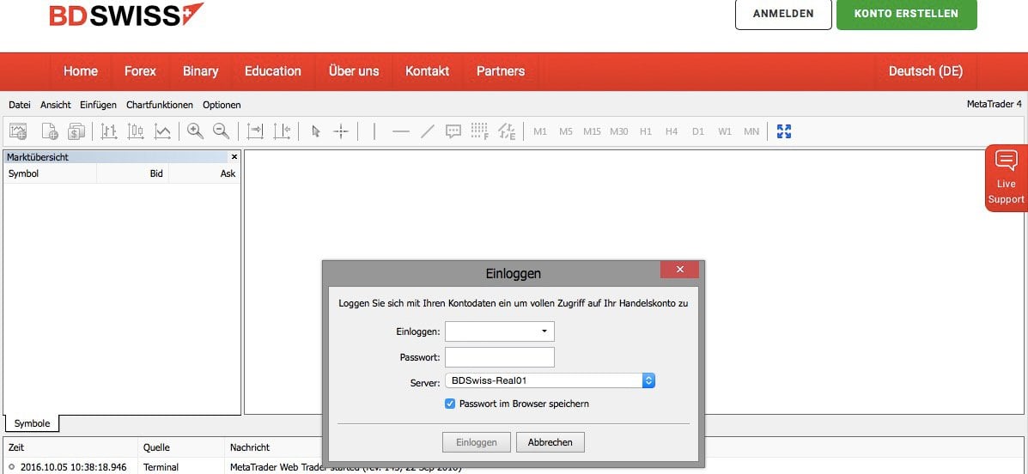Open the Datei menu
1028x474 pixels.
click(20, 105)
